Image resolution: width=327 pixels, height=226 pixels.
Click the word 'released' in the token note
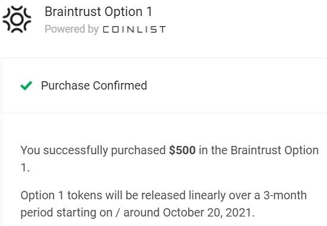[163, 196]
